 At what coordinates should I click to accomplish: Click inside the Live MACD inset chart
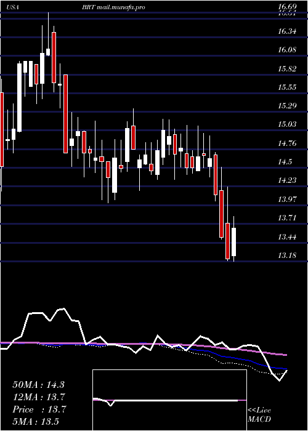tap(169, 400)
